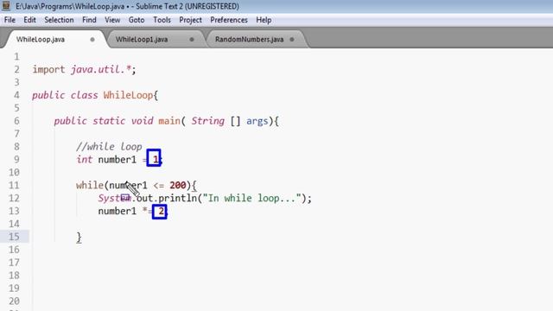Click the 'while' keyword on line 11
553x311 pixels.
pos(90,185)
